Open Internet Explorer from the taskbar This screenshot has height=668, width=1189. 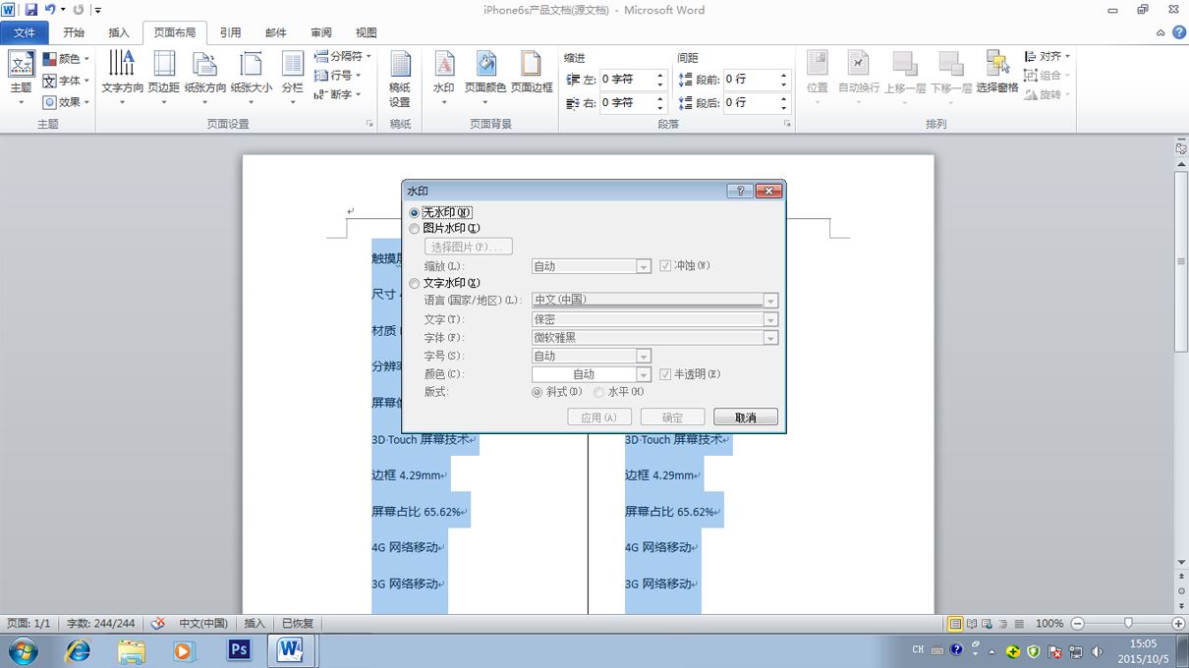tap(78, 649)
